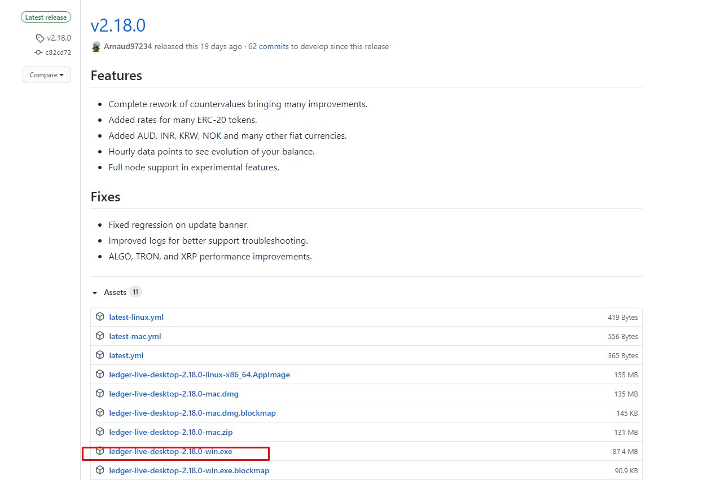Click package icon next to latest.yml
The height and width of the screenshot is (480, 707).
coord(100,355)
